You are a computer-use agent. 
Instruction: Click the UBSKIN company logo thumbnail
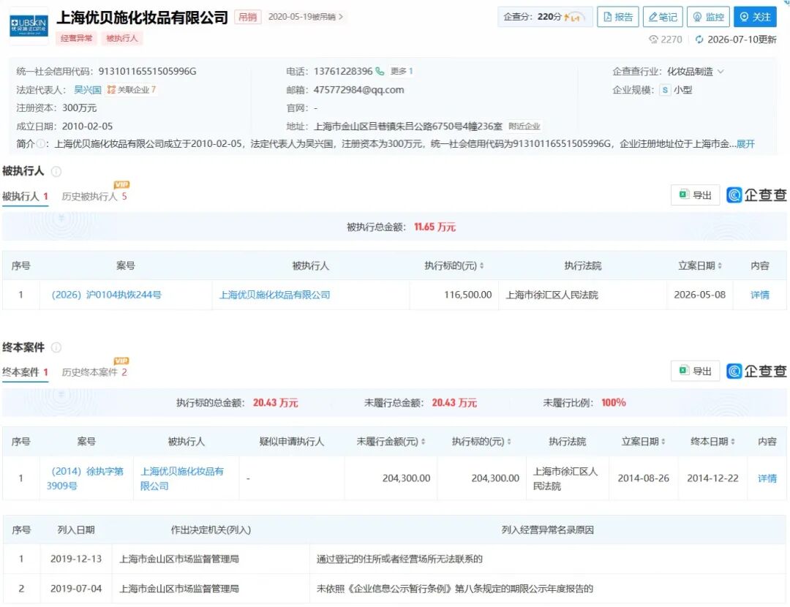(x=29, y=26)
